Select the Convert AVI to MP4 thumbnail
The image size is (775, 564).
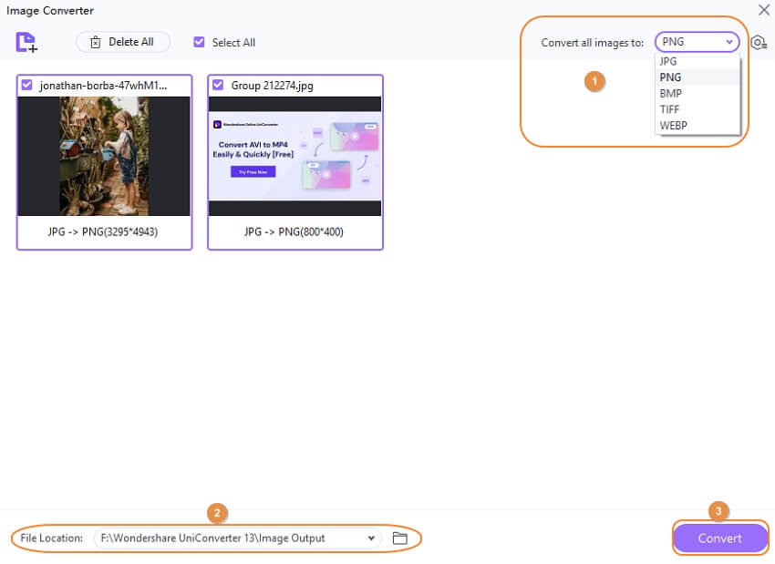coord(295,156)
